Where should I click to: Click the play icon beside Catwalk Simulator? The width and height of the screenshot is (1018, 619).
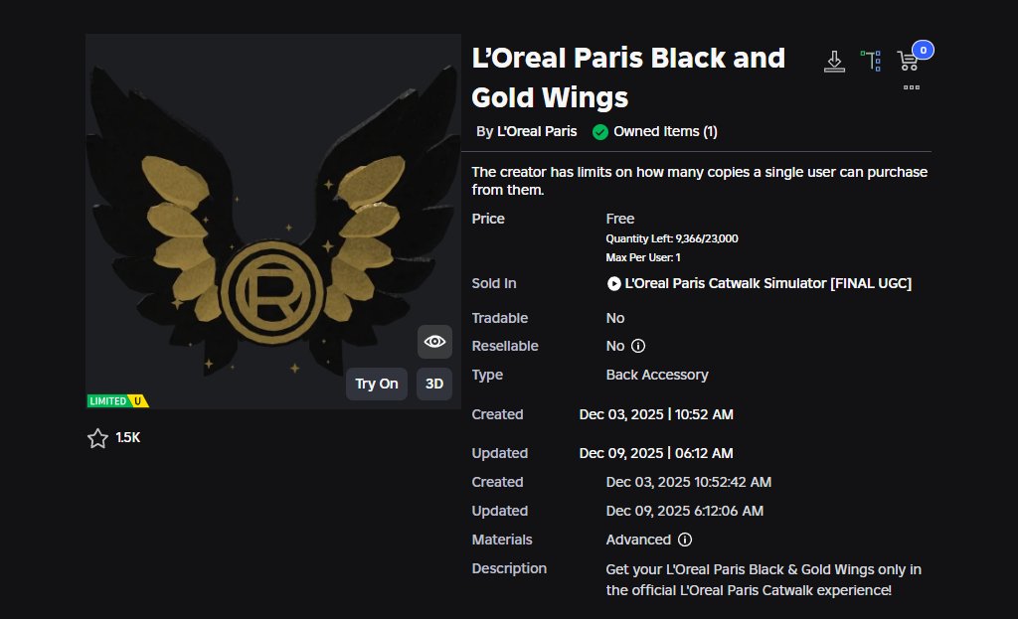tap(613, 283)
